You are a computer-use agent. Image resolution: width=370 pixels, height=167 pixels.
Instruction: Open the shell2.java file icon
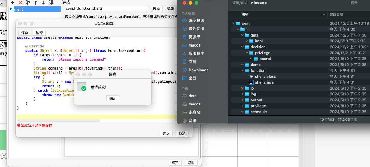[x=251, y=82]
